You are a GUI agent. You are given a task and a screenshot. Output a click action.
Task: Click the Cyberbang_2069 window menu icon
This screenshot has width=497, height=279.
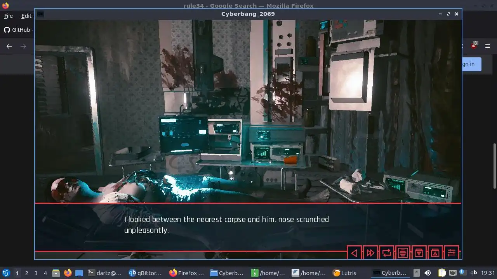click(40, 14)
